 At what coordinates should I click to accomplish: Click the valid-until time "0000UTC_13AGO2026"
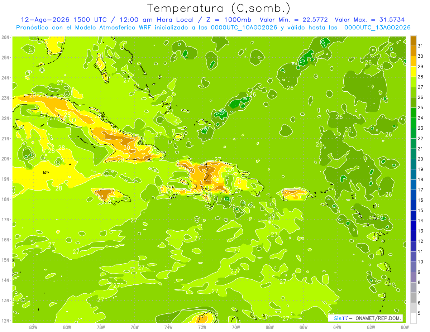[x=377, y=28]
